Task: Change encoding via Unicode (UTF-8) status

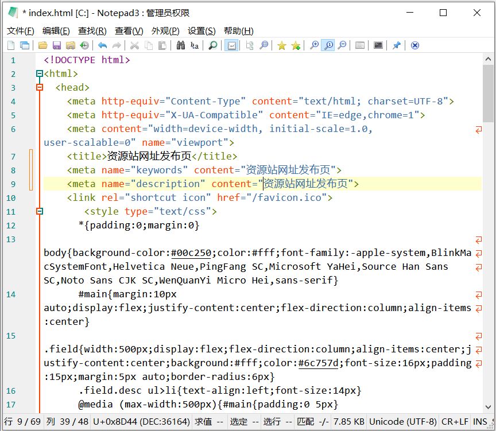Action: click(402, 422)
